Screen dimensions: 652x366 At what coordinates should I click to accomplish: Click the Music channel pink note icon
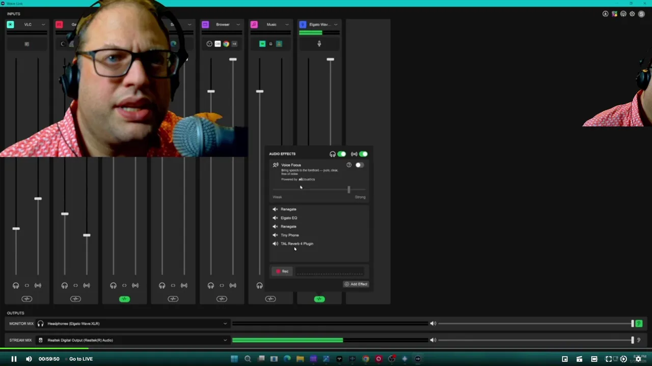click(254, 24)
